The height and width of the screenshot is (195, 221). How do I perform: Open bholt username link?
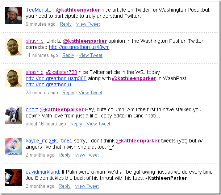(x=31, y=109)
